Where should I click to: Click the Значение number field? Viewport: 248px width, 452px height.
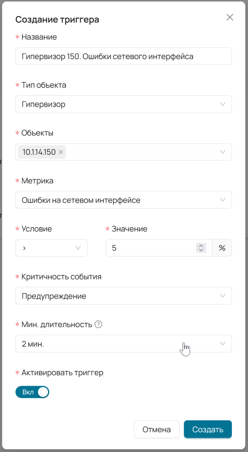[x=159, y=248]
